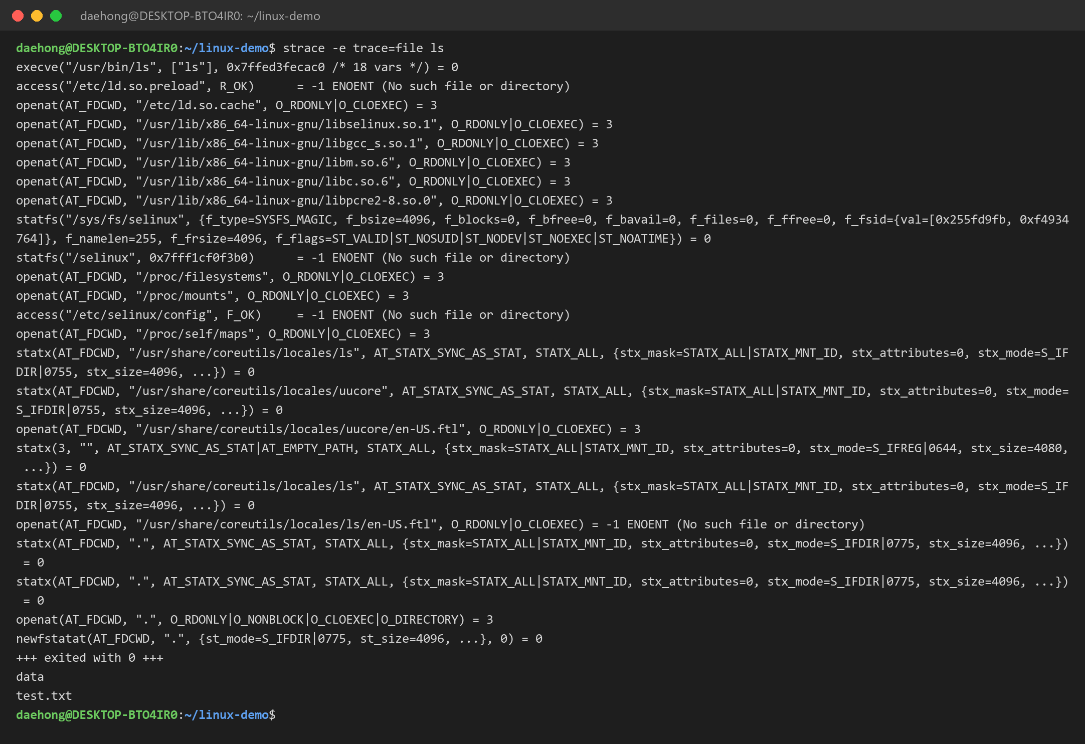Click the 'strace -e trace=file ls' command

(364, 48)
